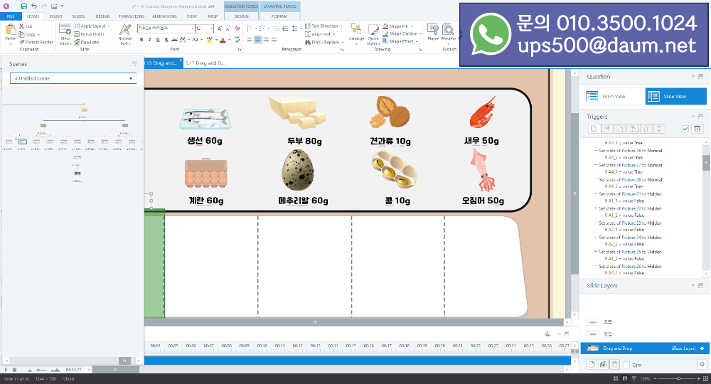The image size is (711, 384).
Task: Click the text highlight color swatch
Action: [x=210, y=40]
